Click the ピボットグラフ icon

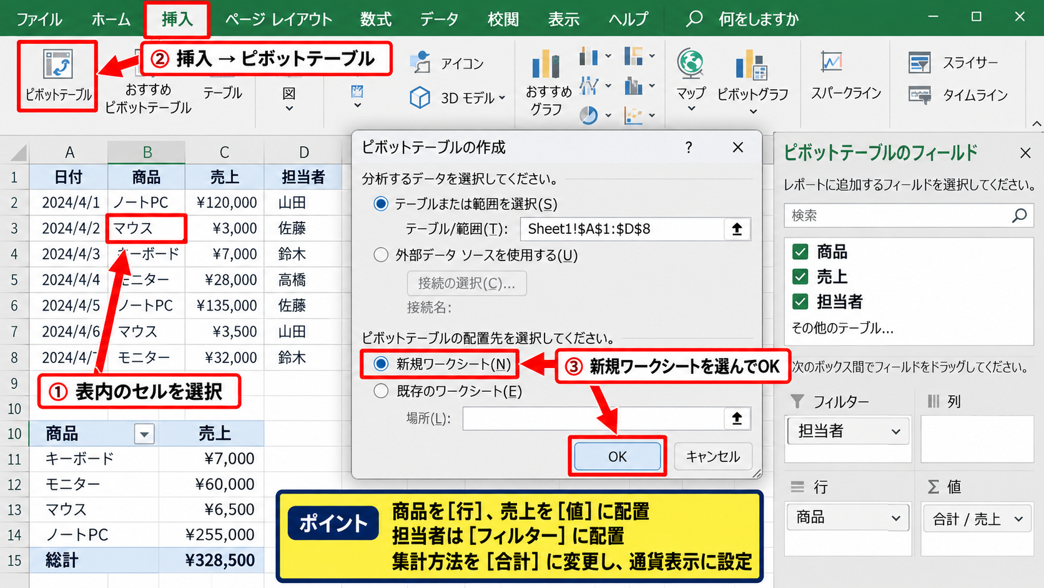(752, 81)
